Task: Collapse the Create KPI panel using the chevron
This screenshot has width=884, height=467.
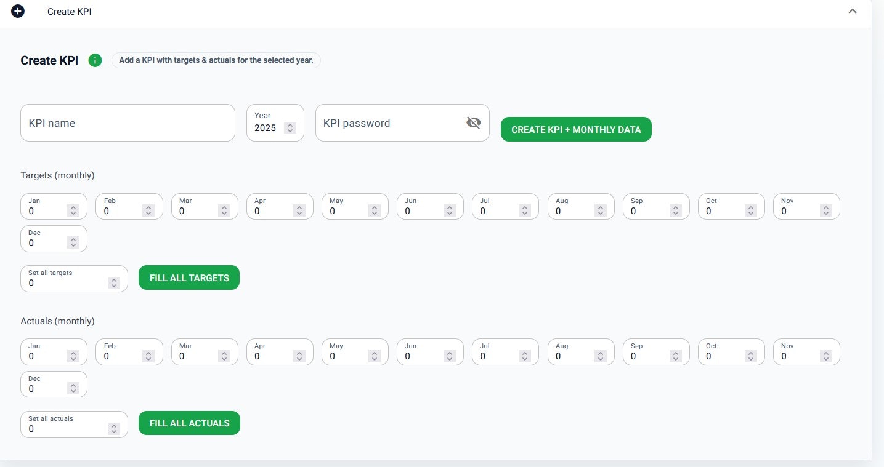Action: (853, 11)
